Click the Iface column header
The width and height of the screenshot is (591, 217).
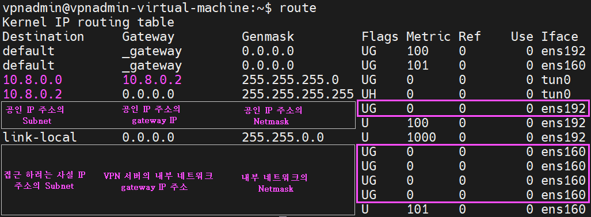pos(560,36)
